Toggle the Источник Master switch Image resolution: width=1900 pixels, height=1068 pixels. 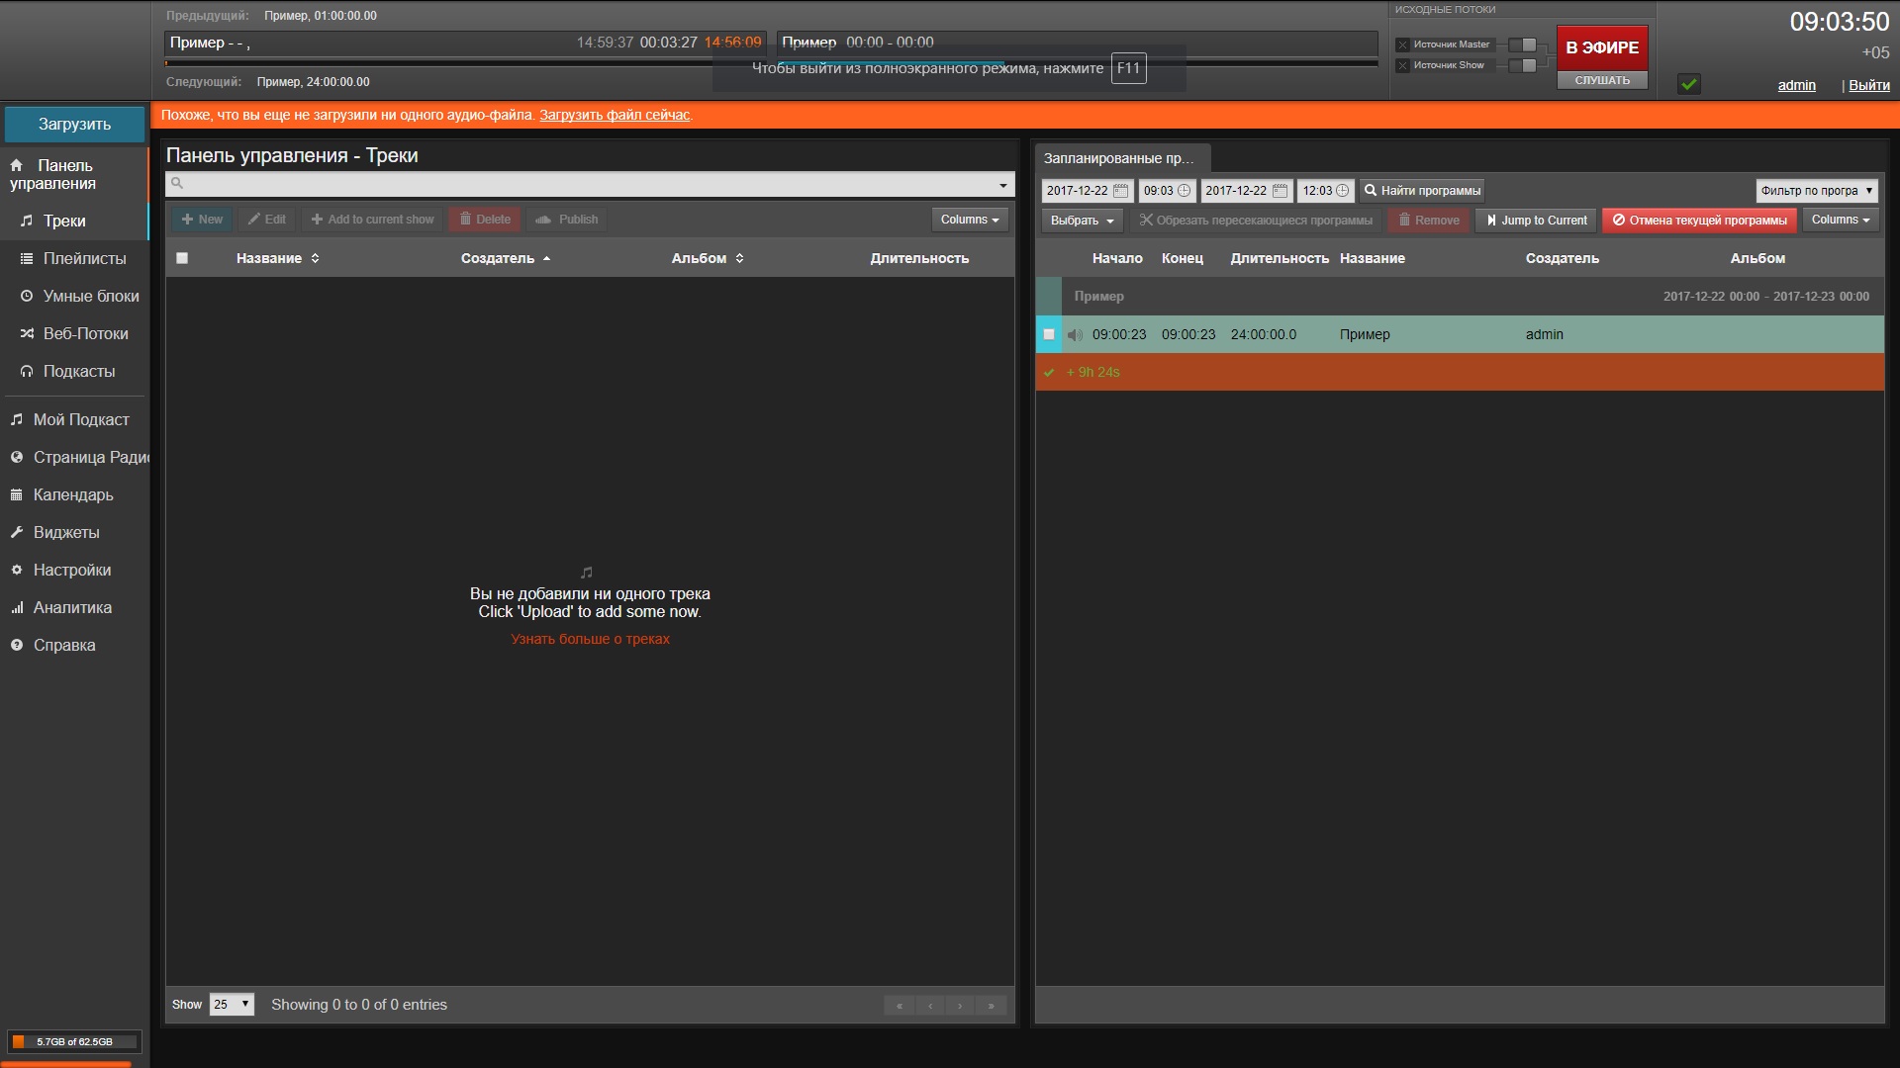[1523, 44]
